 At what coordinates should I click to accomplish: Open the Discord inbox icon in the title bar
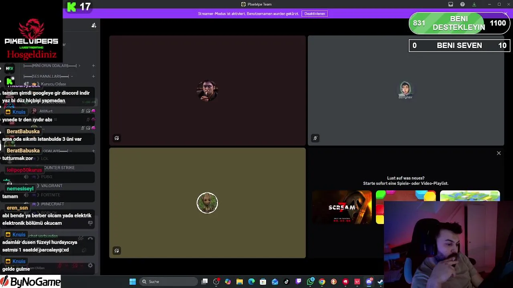pos(450,4)
